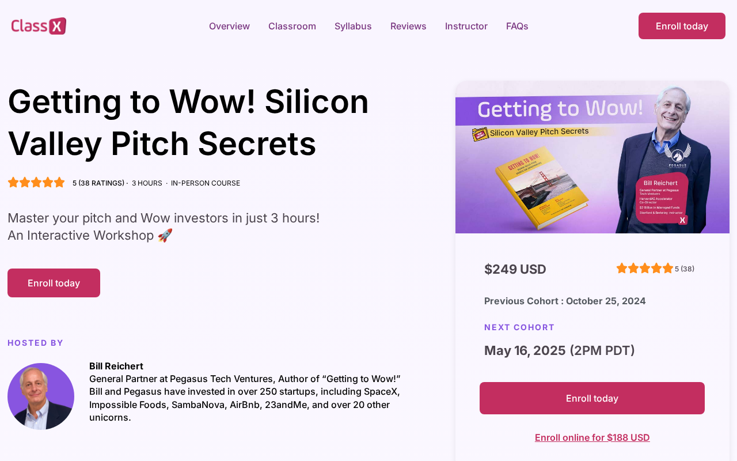The image size is (737, 461).
Task: Click the X badge on the banner
Action: click(x=682, y=220)
